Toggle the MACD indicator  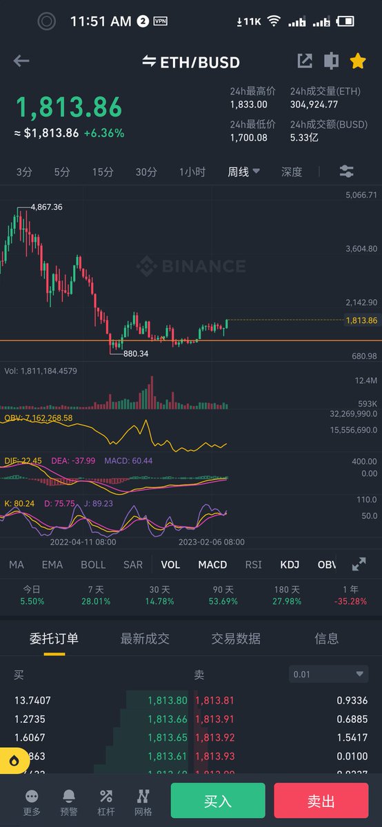[212, 564]
